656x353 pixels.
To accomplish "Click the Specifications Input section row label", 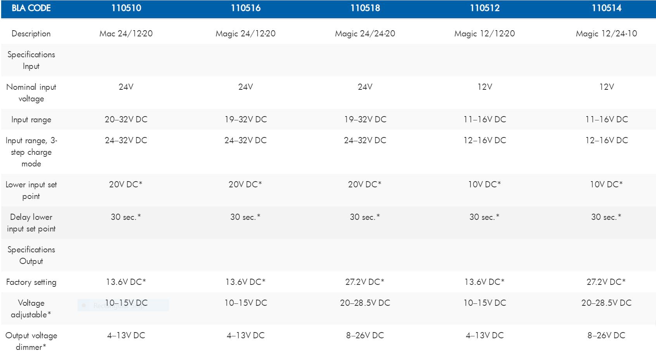I will click(x=31, y=60).
